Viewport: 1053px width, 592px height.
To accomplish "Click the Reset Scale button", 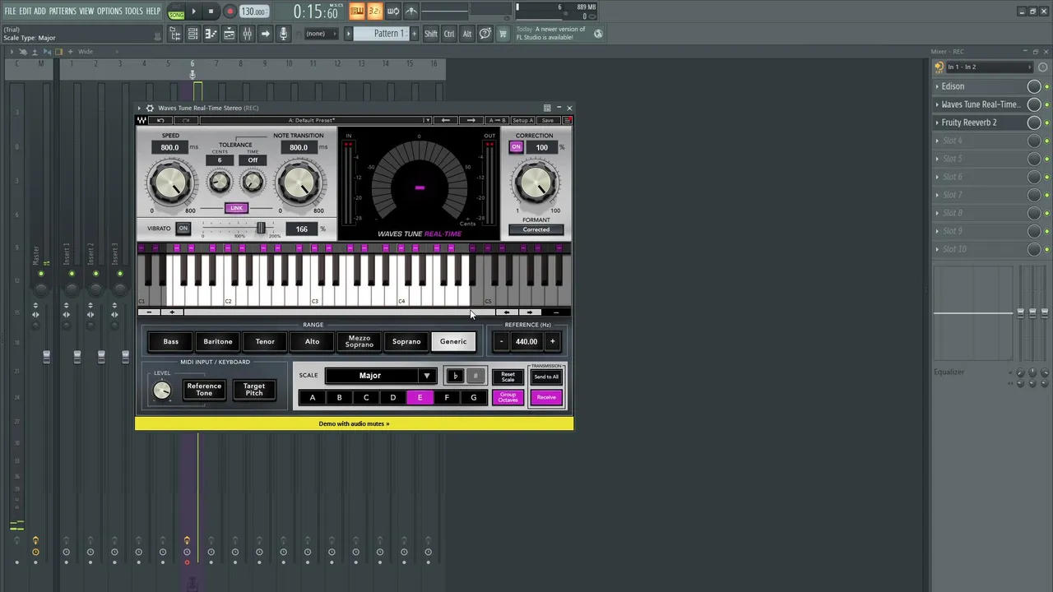I will (x=508, y=377).
